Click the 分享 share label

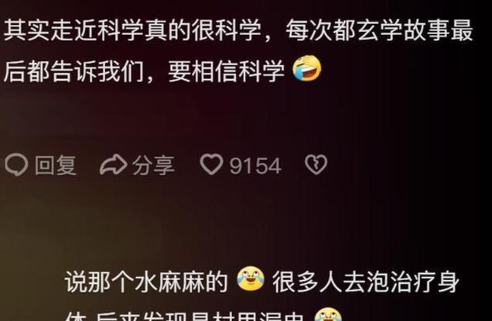pyautogui.click(x=153, y=166)
